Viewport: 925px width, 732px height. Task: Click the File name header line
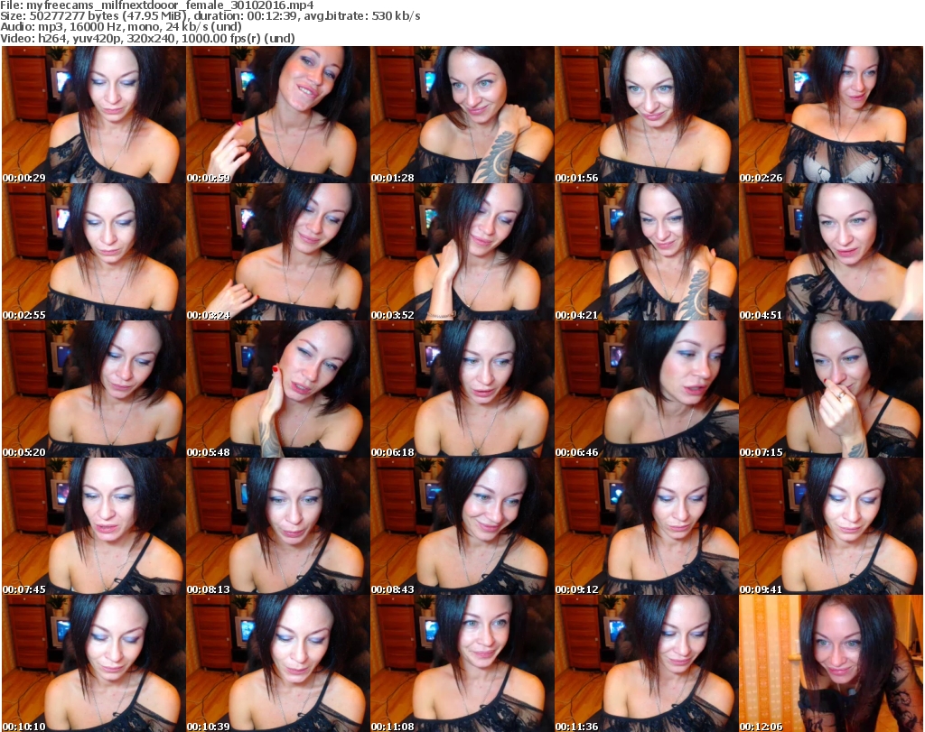point(157,5)
